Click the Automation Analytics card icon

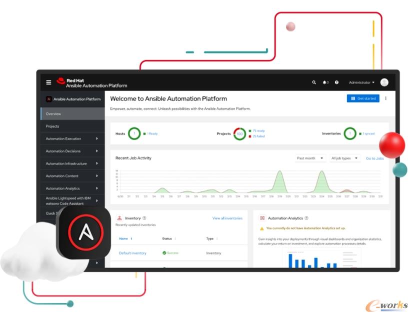[x=262, y=218]
